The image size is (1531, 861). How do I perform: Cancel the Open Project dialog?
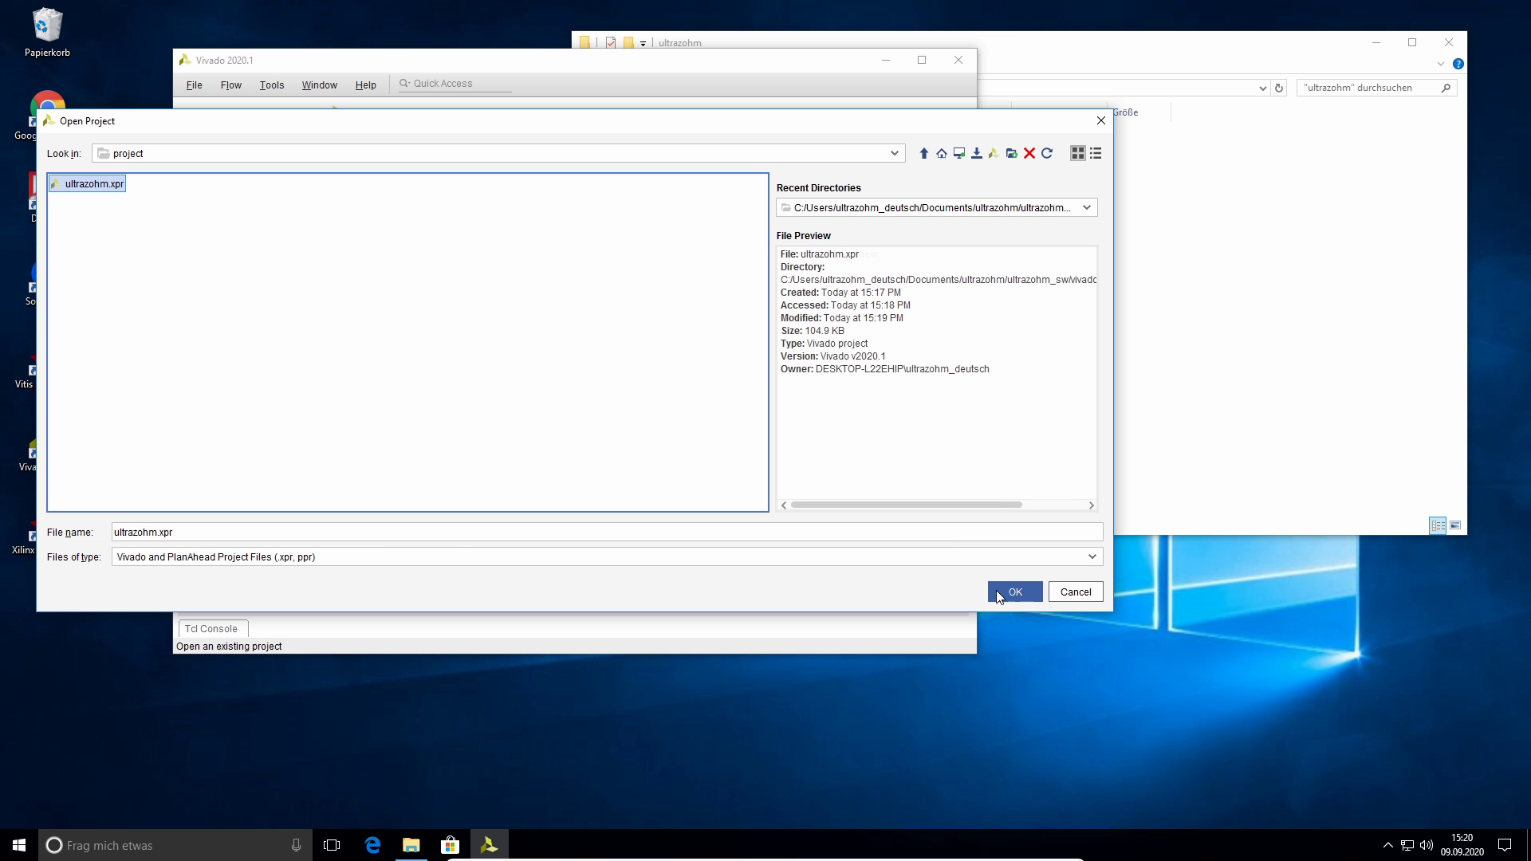[x=1075, y=592]
